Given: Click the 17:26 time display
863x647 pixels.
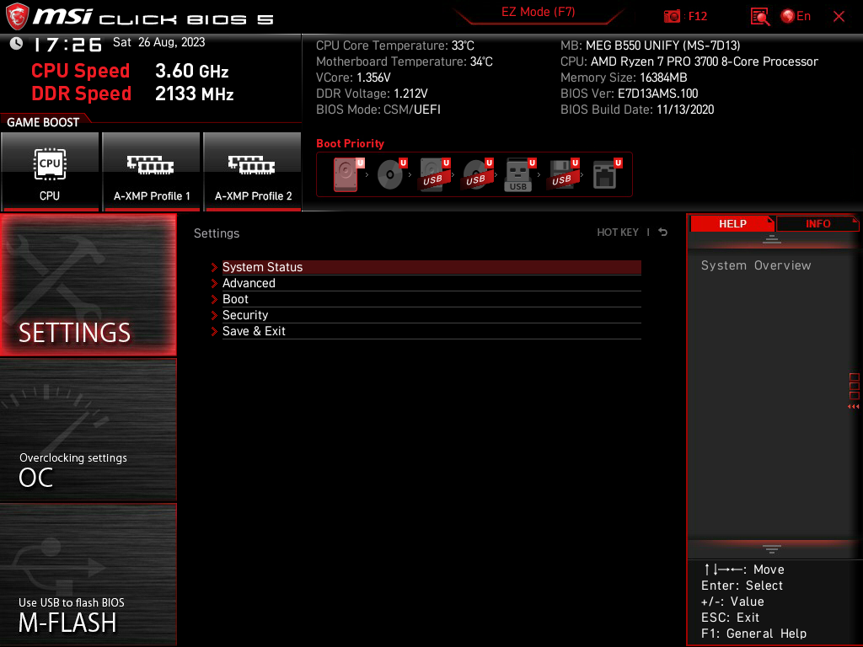Looking at the screenshot, I should click(67, 45).
